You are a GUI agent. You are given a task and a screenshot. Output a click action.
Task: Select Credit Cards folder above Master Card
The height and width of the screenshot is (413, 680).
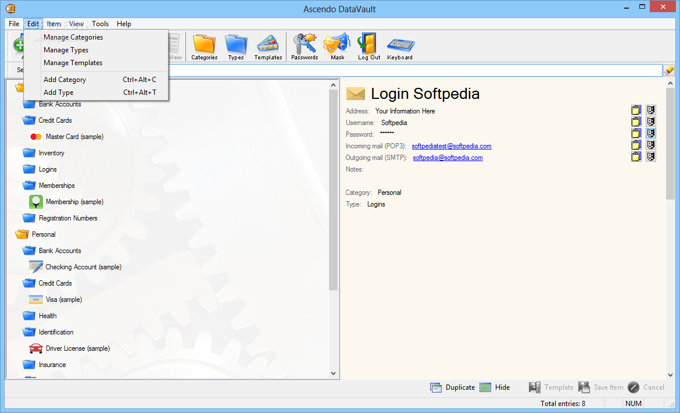[47, 120]
